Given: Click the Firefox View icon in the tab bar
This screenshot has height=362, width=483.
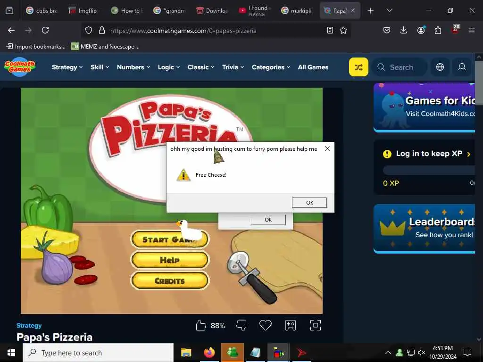Looking at the screenshot, I should tap(9, 10).
